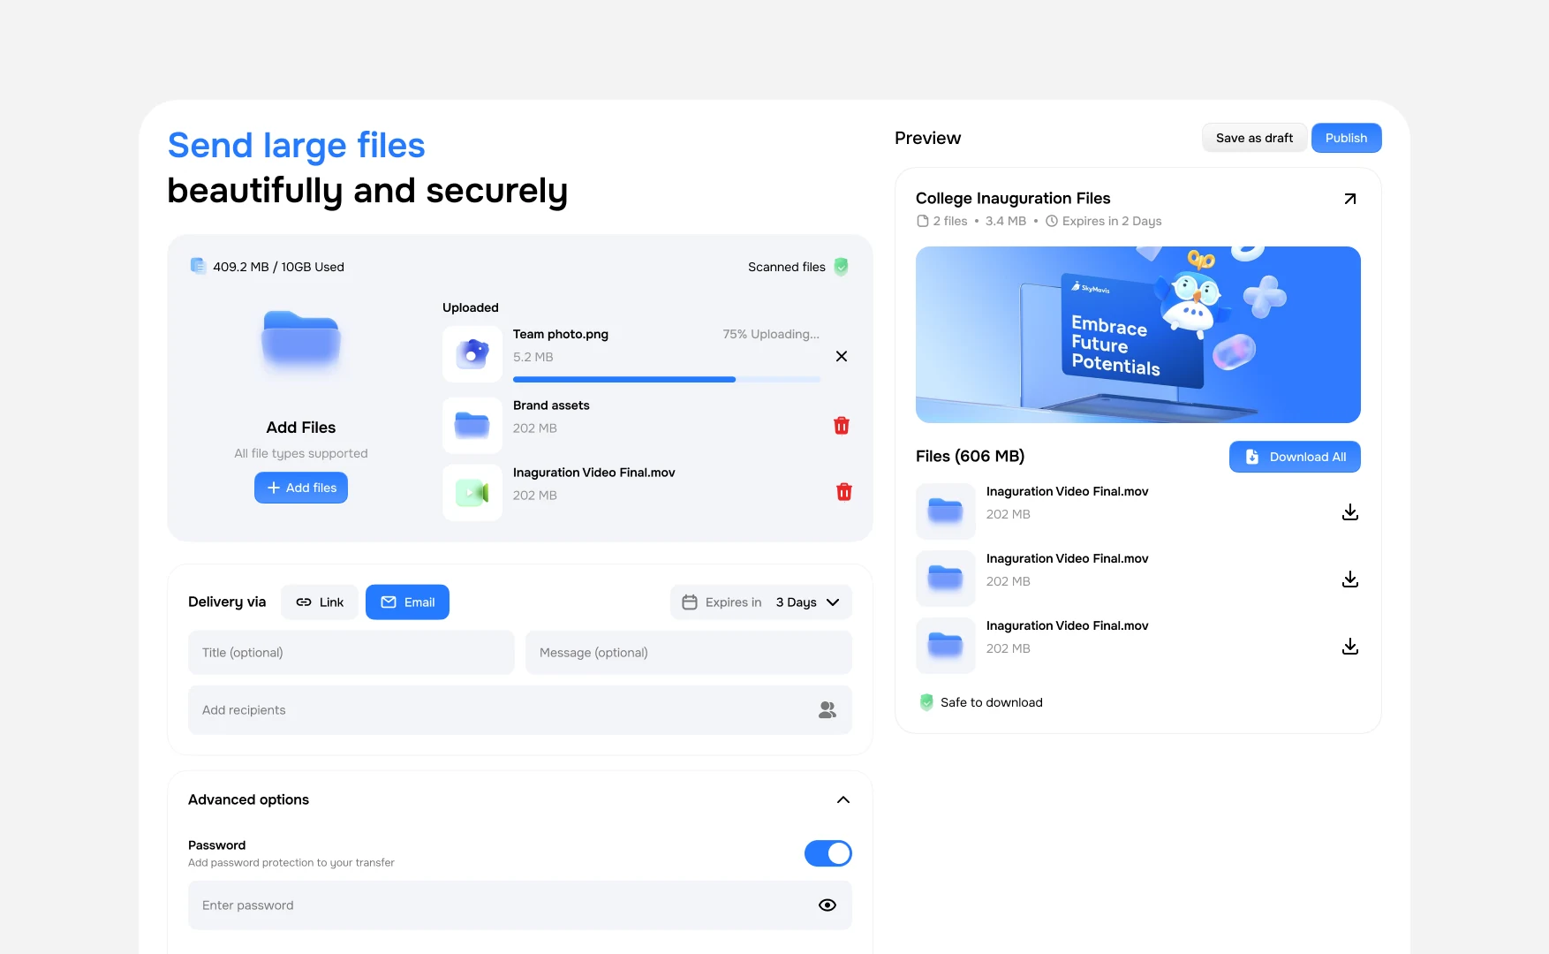Click the storage usage icon

click(x=198, y=266)
